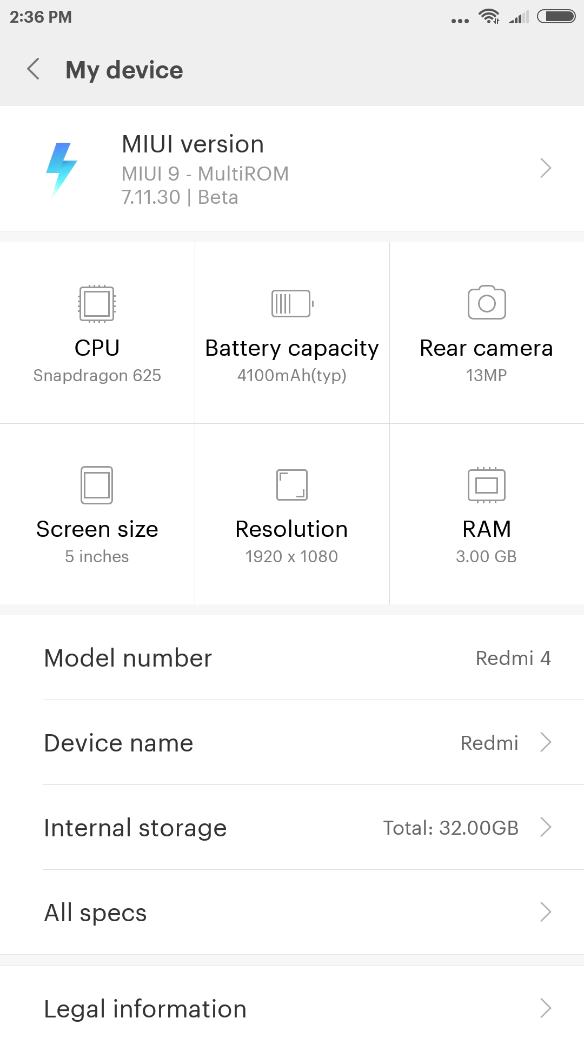Tap the screen size icon
Image resolution: width=584 pixels, height=1038 pixels.
pos(97,485)
